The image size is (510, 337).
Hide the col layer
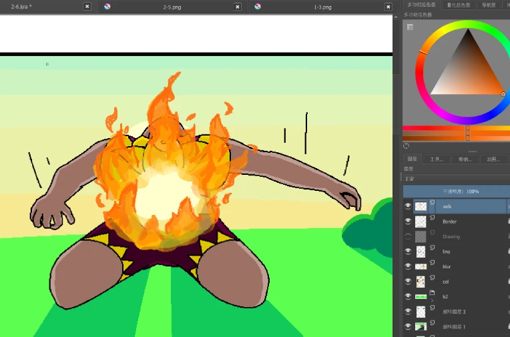408,282
